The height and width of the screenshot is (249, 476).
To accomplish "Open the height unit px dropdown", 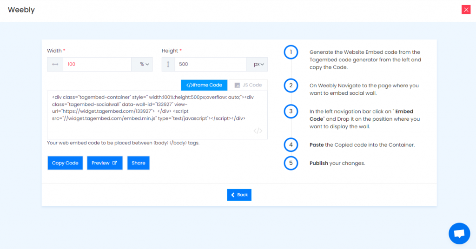I will [x=257, y=64].
